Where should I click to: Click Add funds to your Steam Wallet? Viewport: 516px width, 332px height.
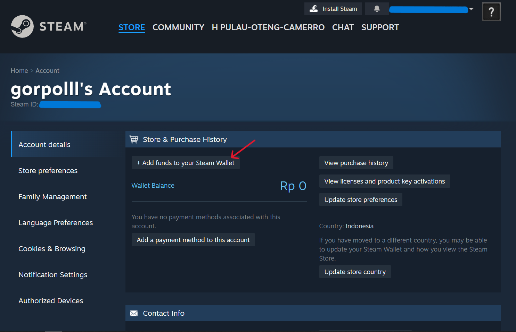[186, 163]
